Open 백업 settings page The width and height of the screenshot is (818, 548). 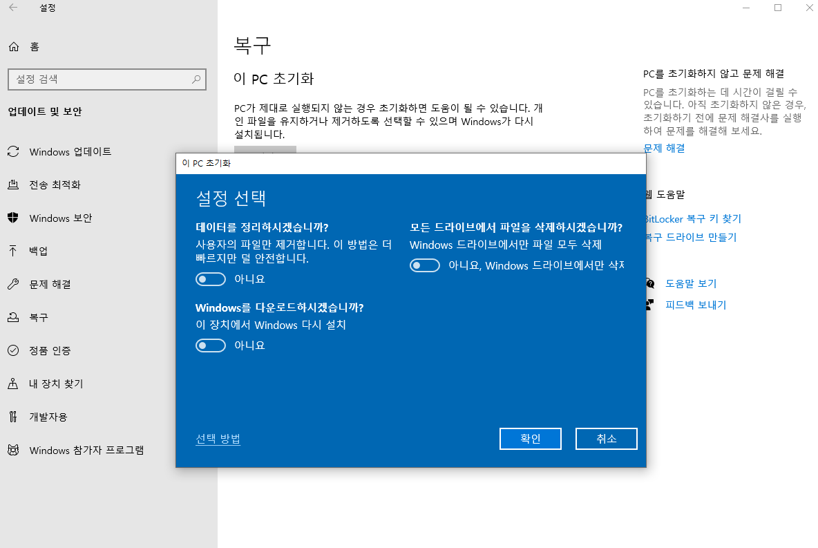click(108, 251)
